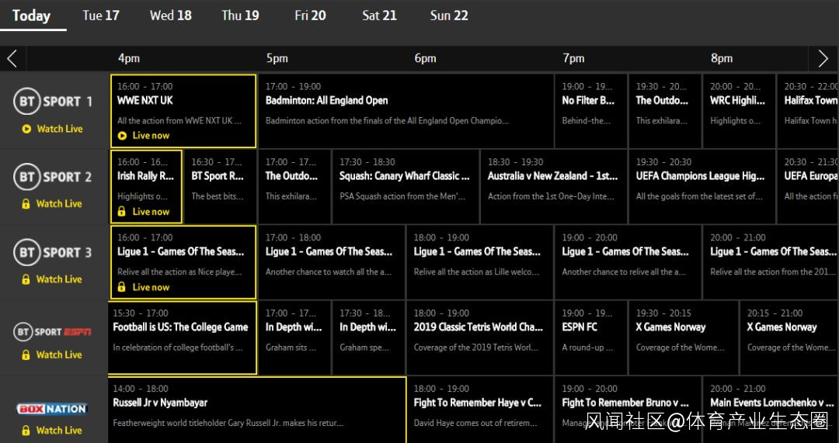Open the UEFA Europa 20:30 programme
Viewport: 839px width, 443px height.
pyautogui.click(x=808, y=186)
